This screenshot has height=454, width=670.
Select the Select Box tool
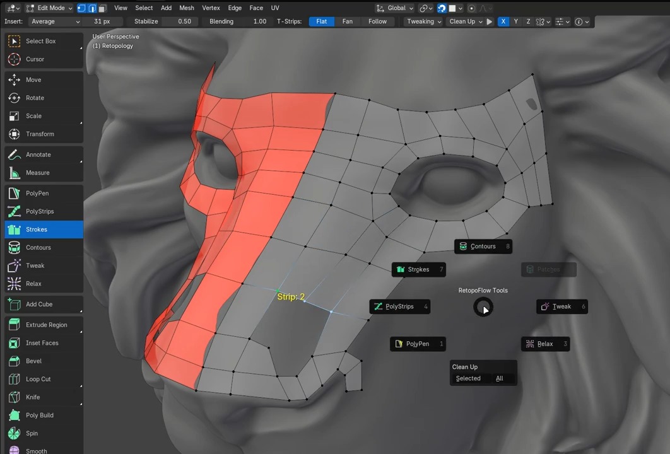(x=44, y=41)
